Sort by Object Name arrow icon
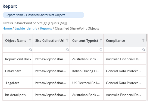This screenshot has width=150, height=103. coord(30,40)
